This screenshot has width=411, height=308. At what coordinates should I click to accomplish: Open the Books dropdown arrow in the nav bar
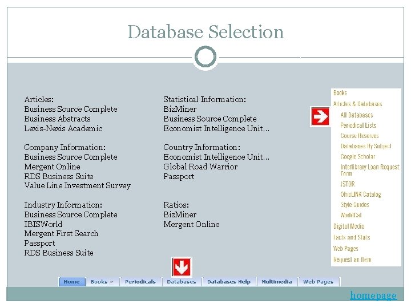pyautogui.click(x=111, y=282)
